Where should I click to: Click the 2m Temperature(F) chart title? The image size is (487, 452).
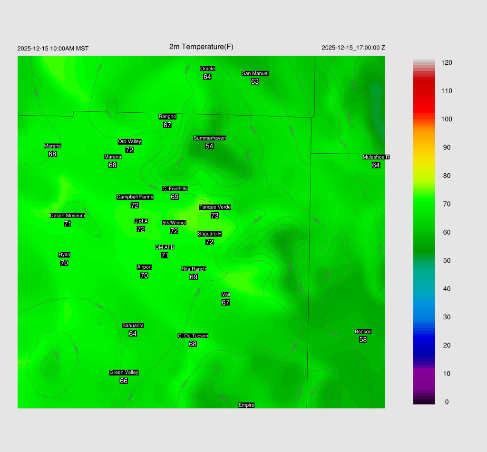(201, 47)
